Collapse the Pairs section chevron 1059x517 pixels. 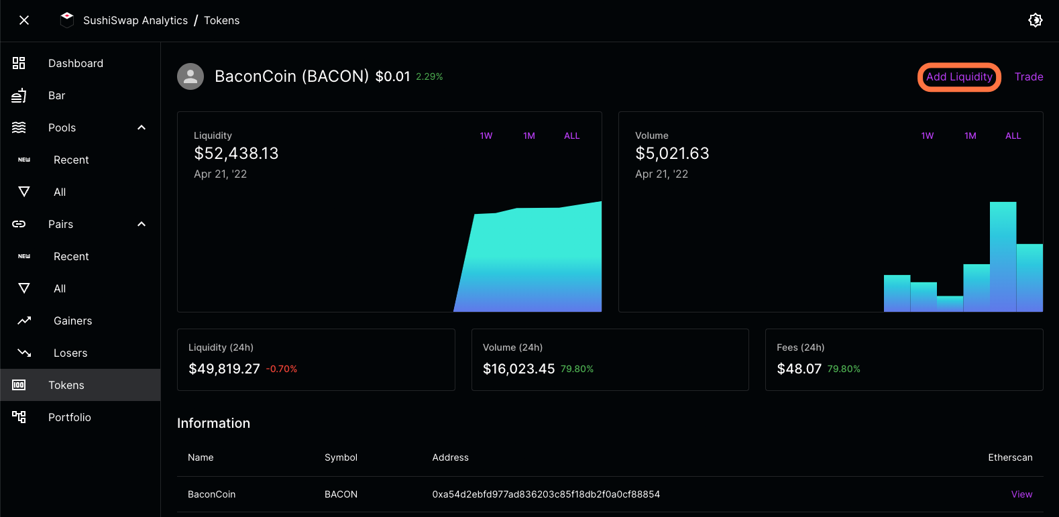coord(142,224)
